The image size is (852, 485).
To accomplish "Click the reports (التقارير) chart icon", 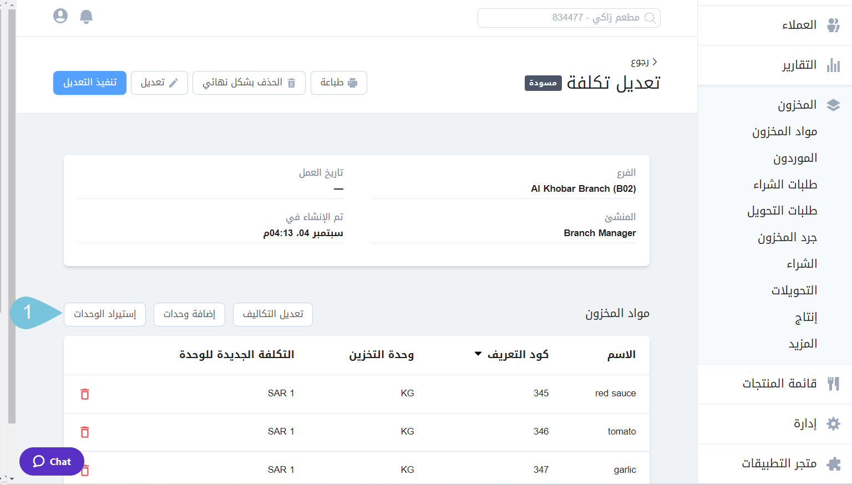I will tap(833, 65).
